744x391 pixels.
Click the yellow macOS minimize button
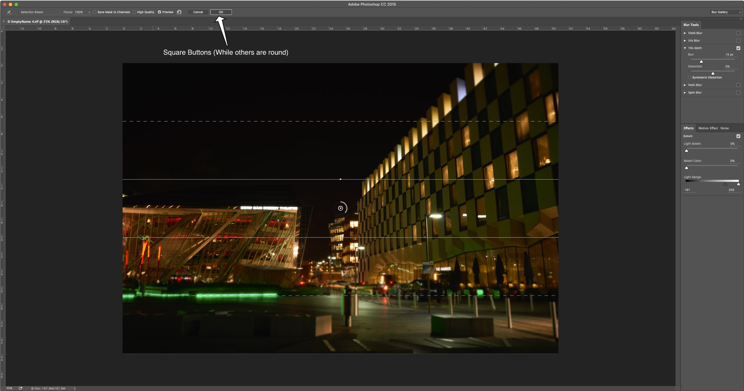(x=10, y=4)
